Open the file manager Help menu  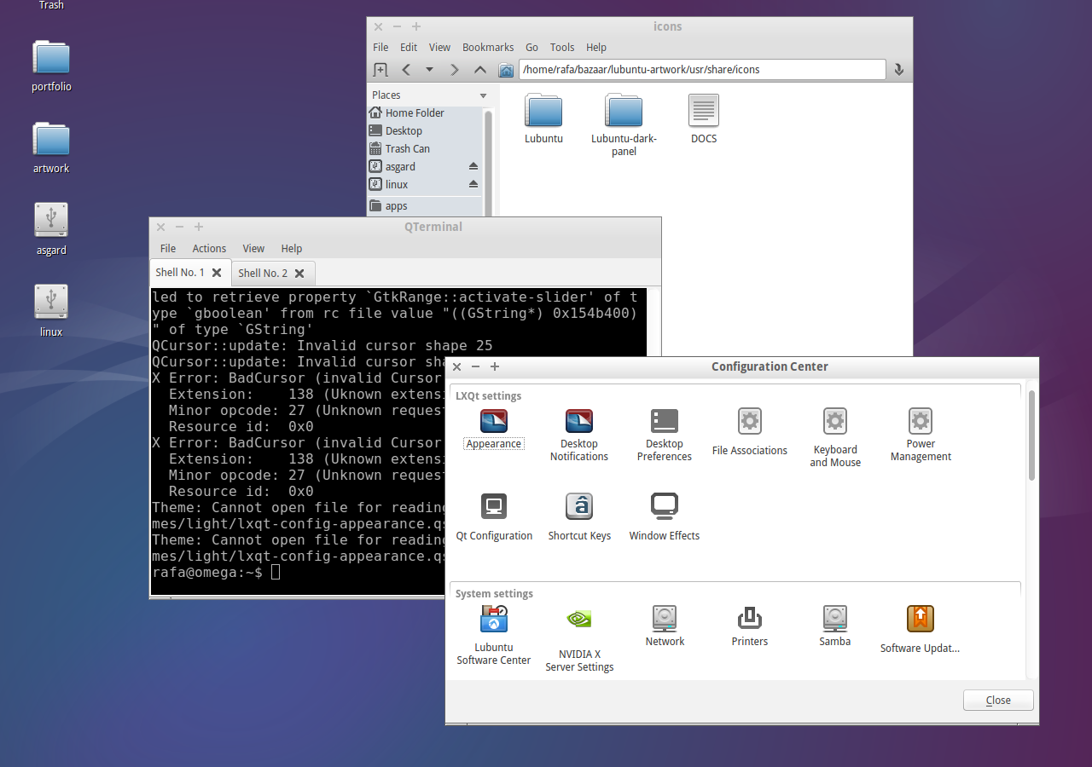[x=596, y=47]
